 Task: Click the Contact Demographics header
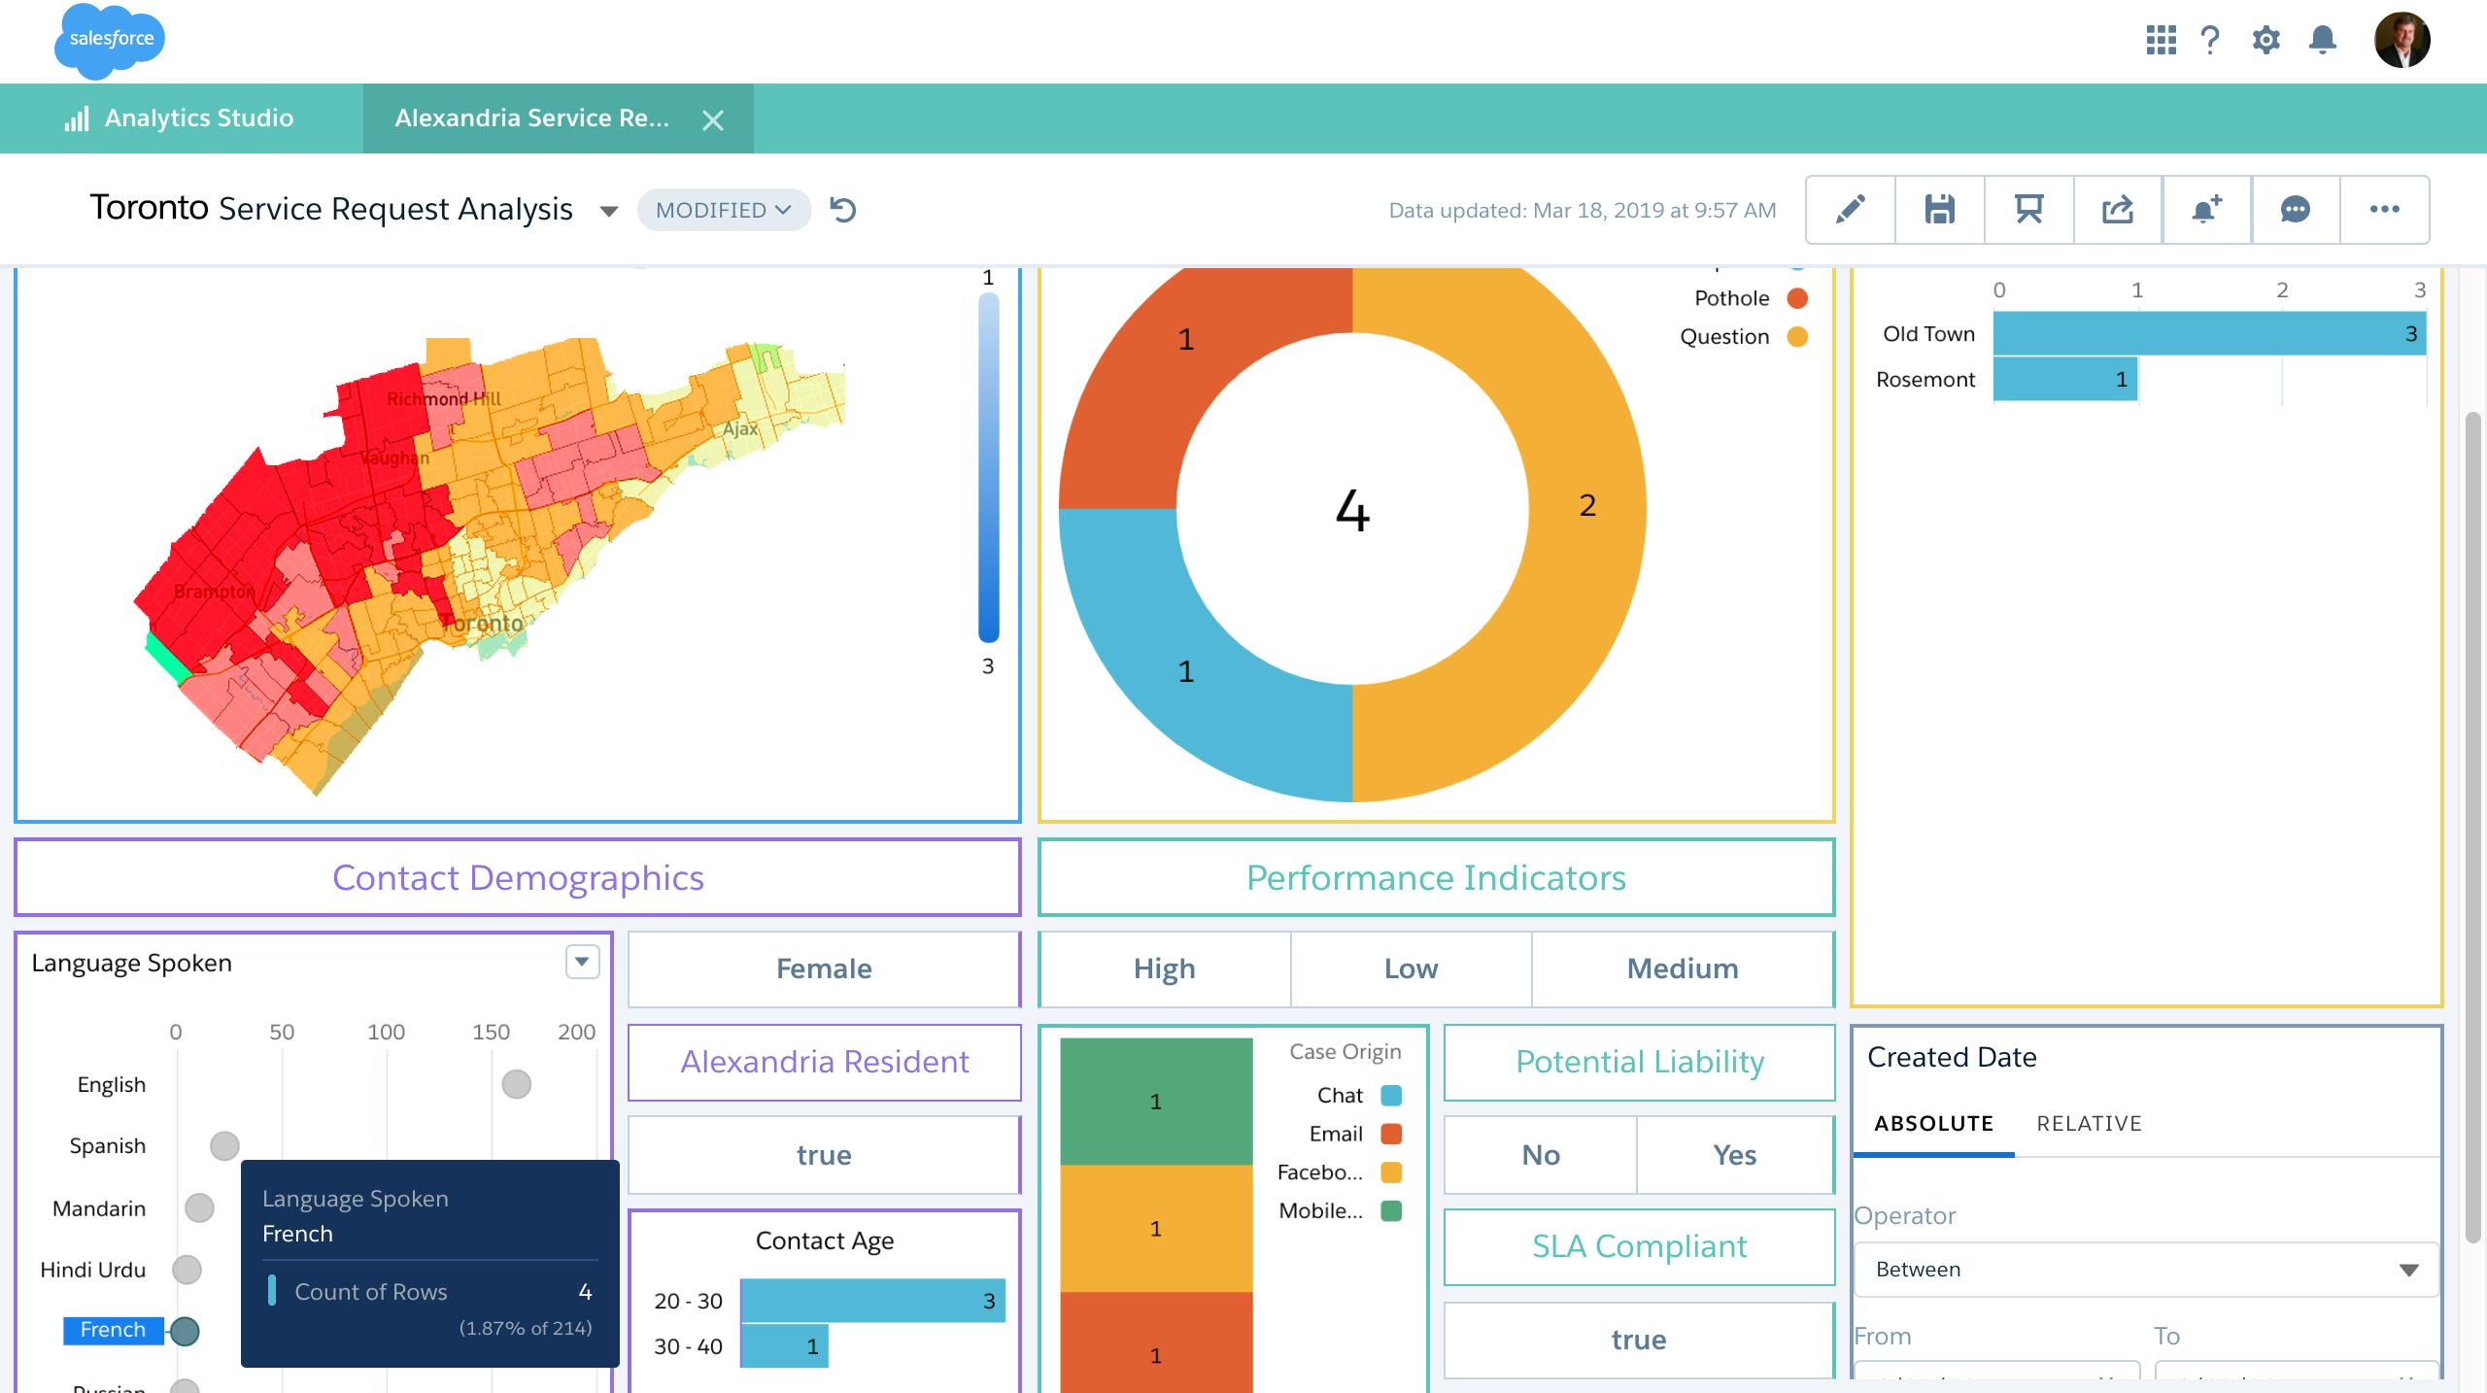(x=518, y=877)
